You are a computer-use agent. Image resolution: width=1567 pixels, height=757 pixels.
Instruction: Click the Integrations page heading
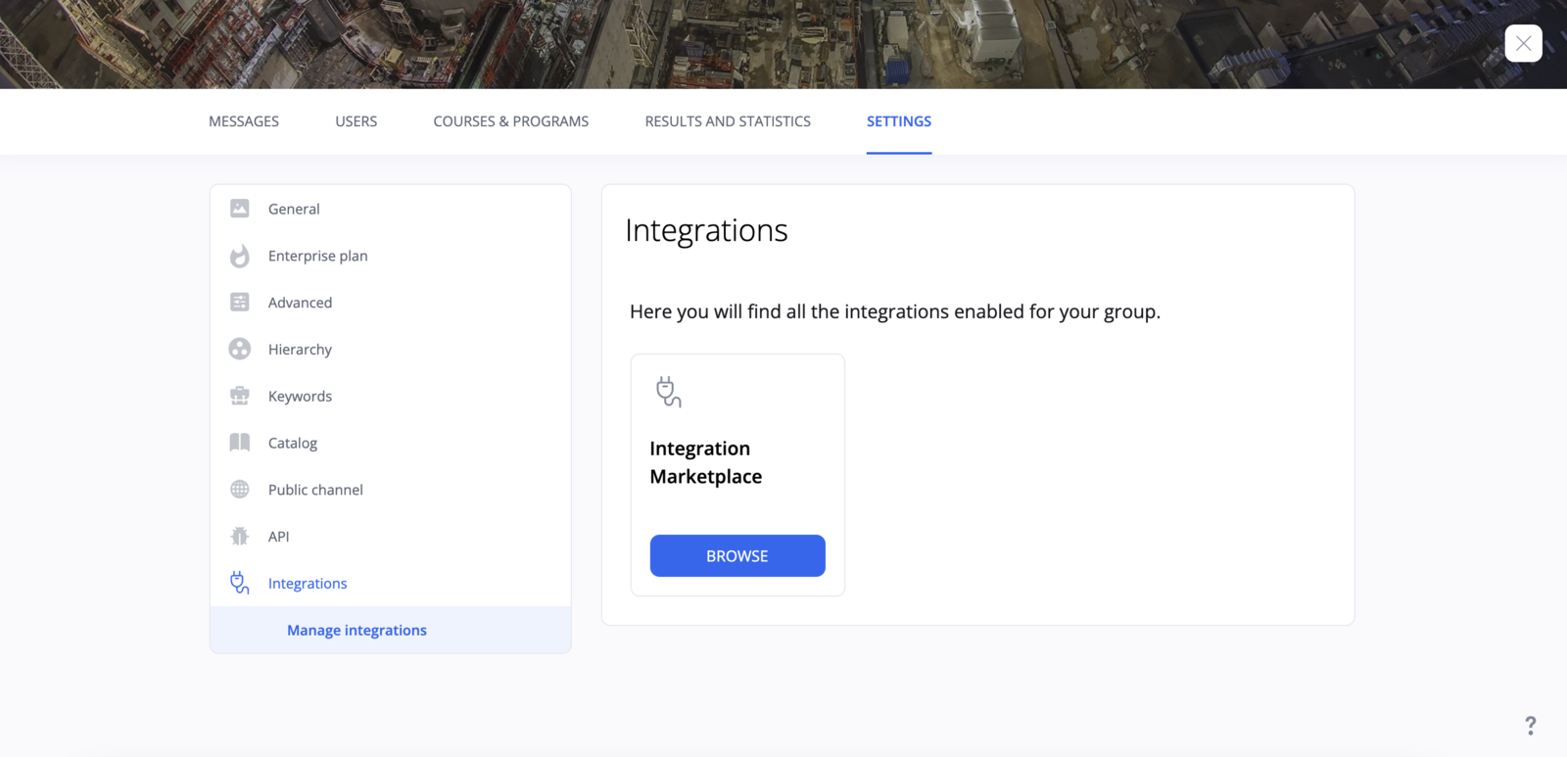tap(706, 230)
